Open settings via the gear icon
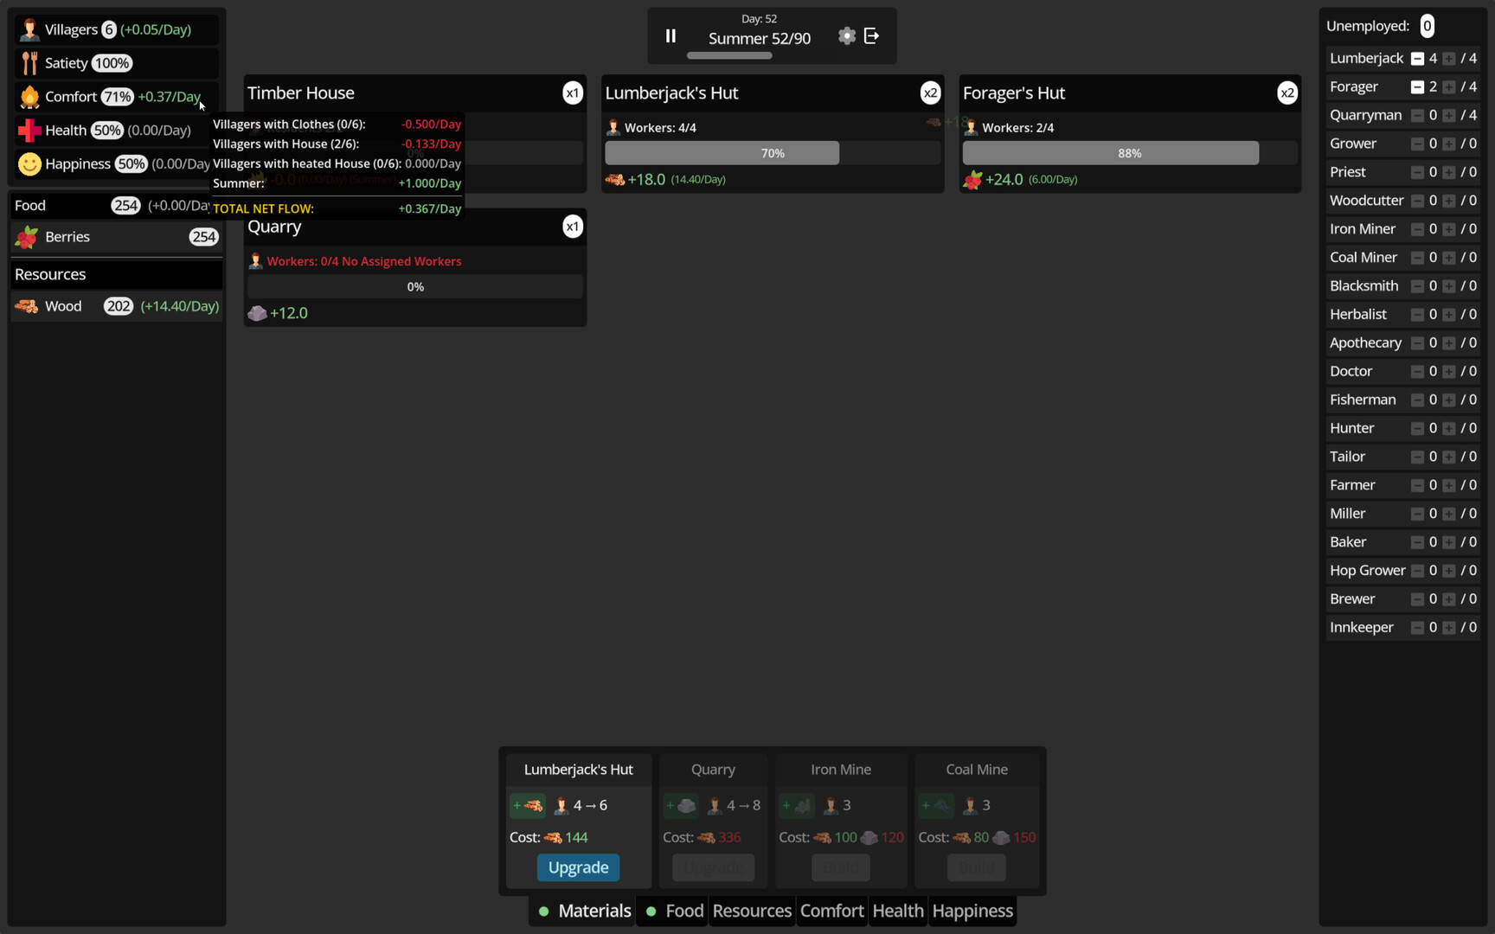The height and width of the screenshot is (934, 1495). pyautogui.click(x=846, y=36)
